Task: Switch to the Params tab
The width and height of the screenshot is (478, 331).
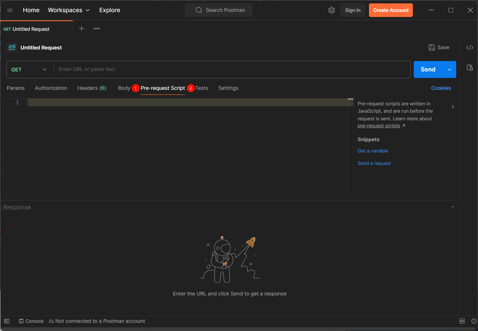Action: 16,88
